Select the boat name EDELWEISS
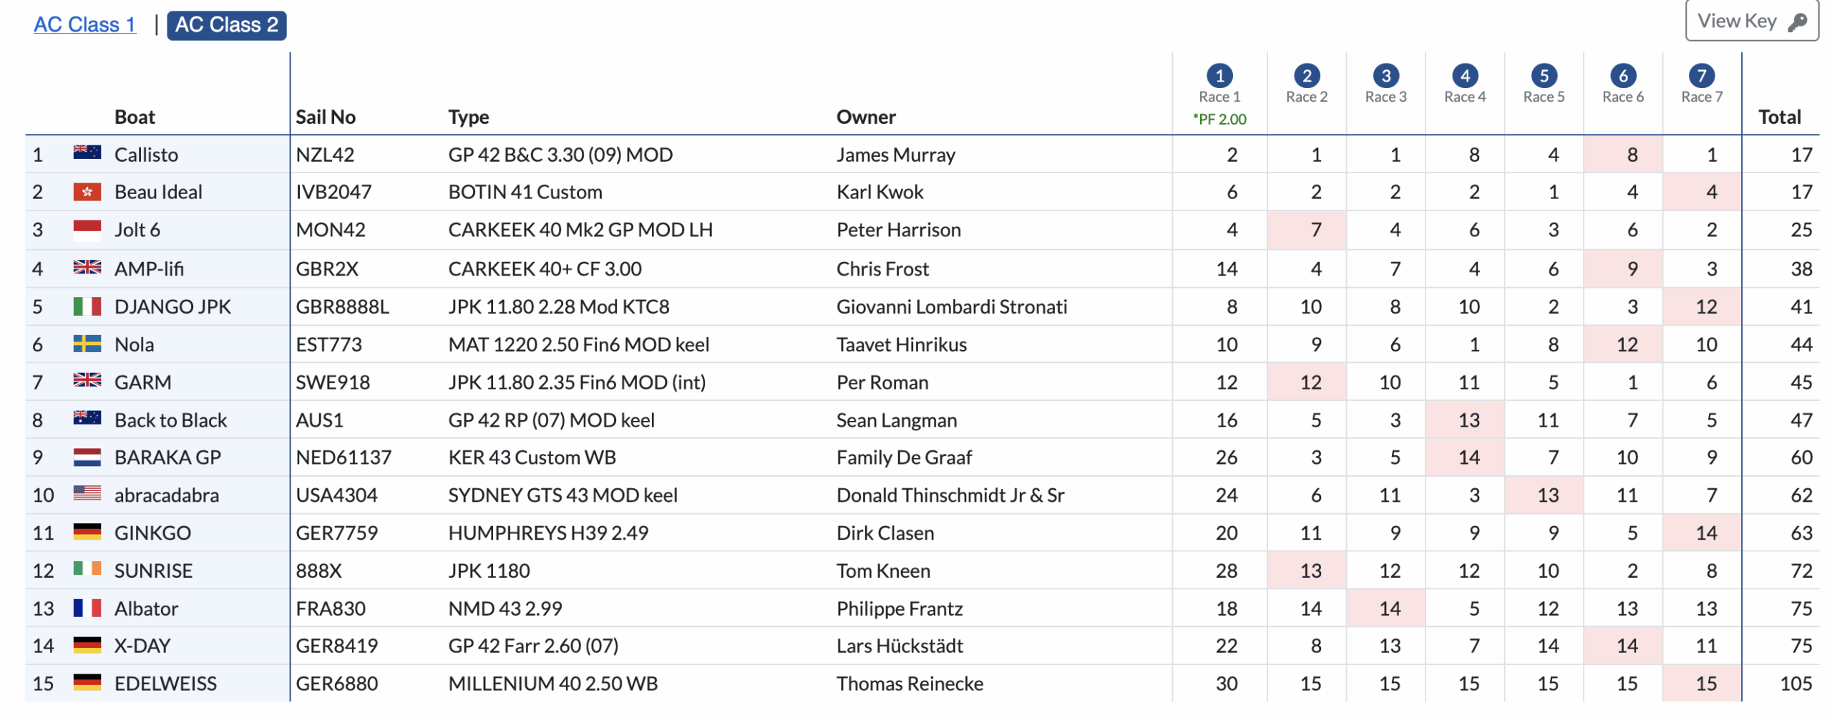 coord(165,684)
